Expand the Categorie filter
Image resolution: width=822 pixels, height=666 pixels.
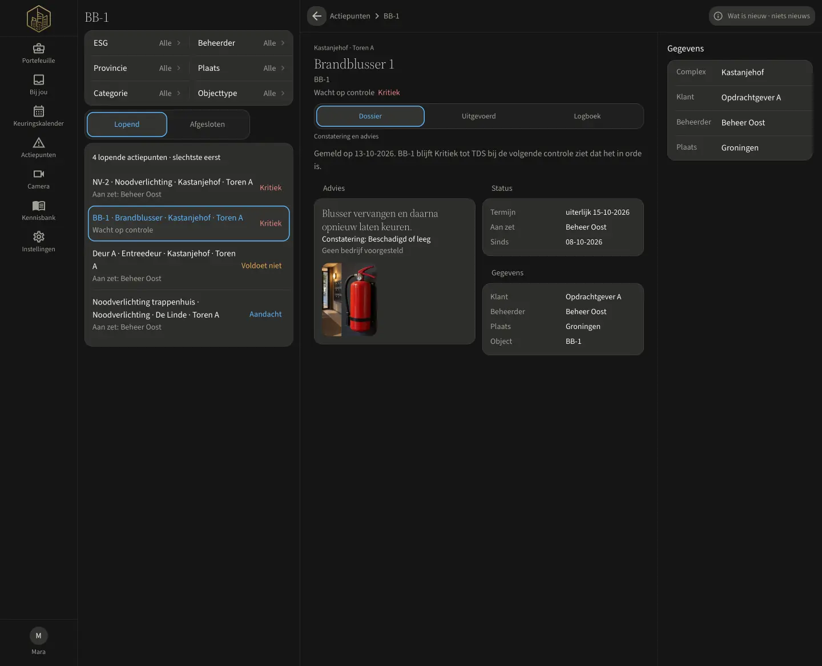point(137,93)
